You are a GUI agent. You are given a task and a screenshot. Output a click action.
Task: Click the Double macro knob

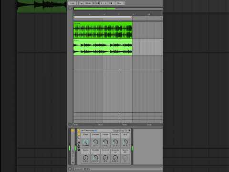[x=115, y=142]
